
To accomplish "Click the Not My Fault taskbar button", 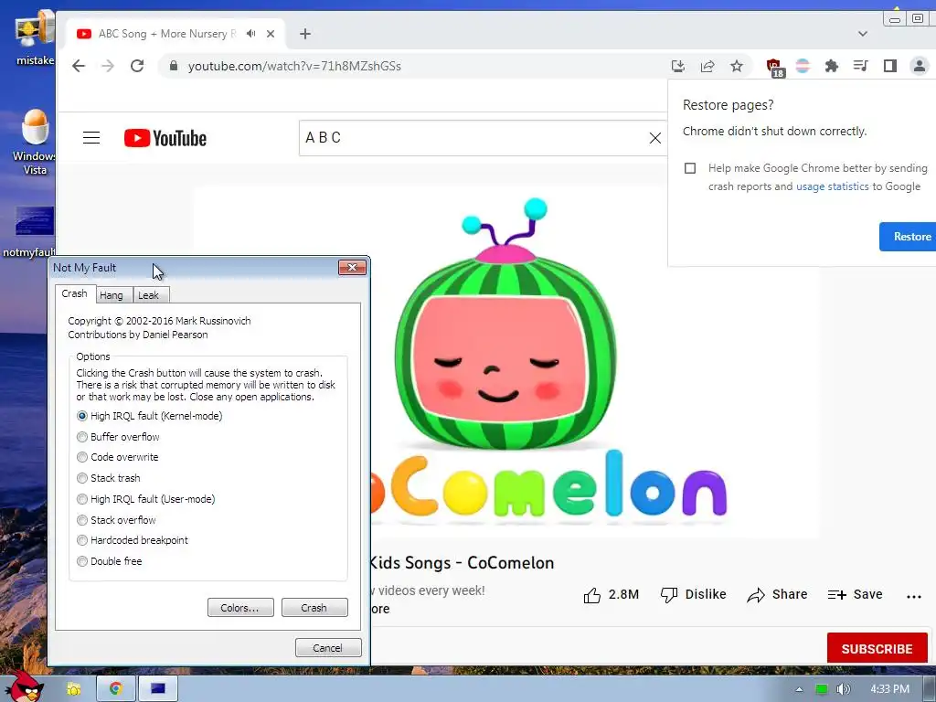I will (x=158, y=689).
